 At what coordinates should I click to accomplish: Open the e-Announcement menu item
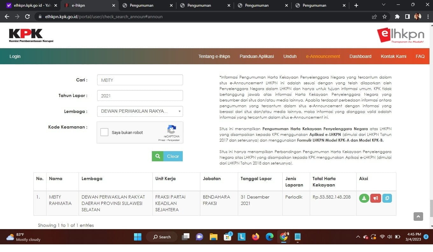coord(323,56)
